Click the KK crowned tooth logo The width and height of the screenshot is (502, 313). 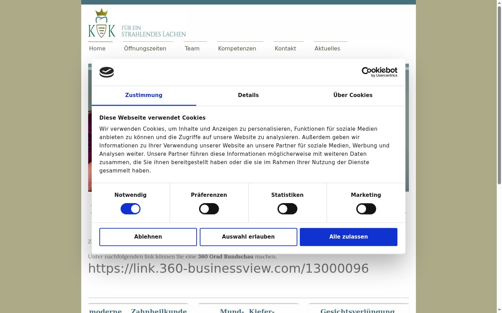pos(101,23)
